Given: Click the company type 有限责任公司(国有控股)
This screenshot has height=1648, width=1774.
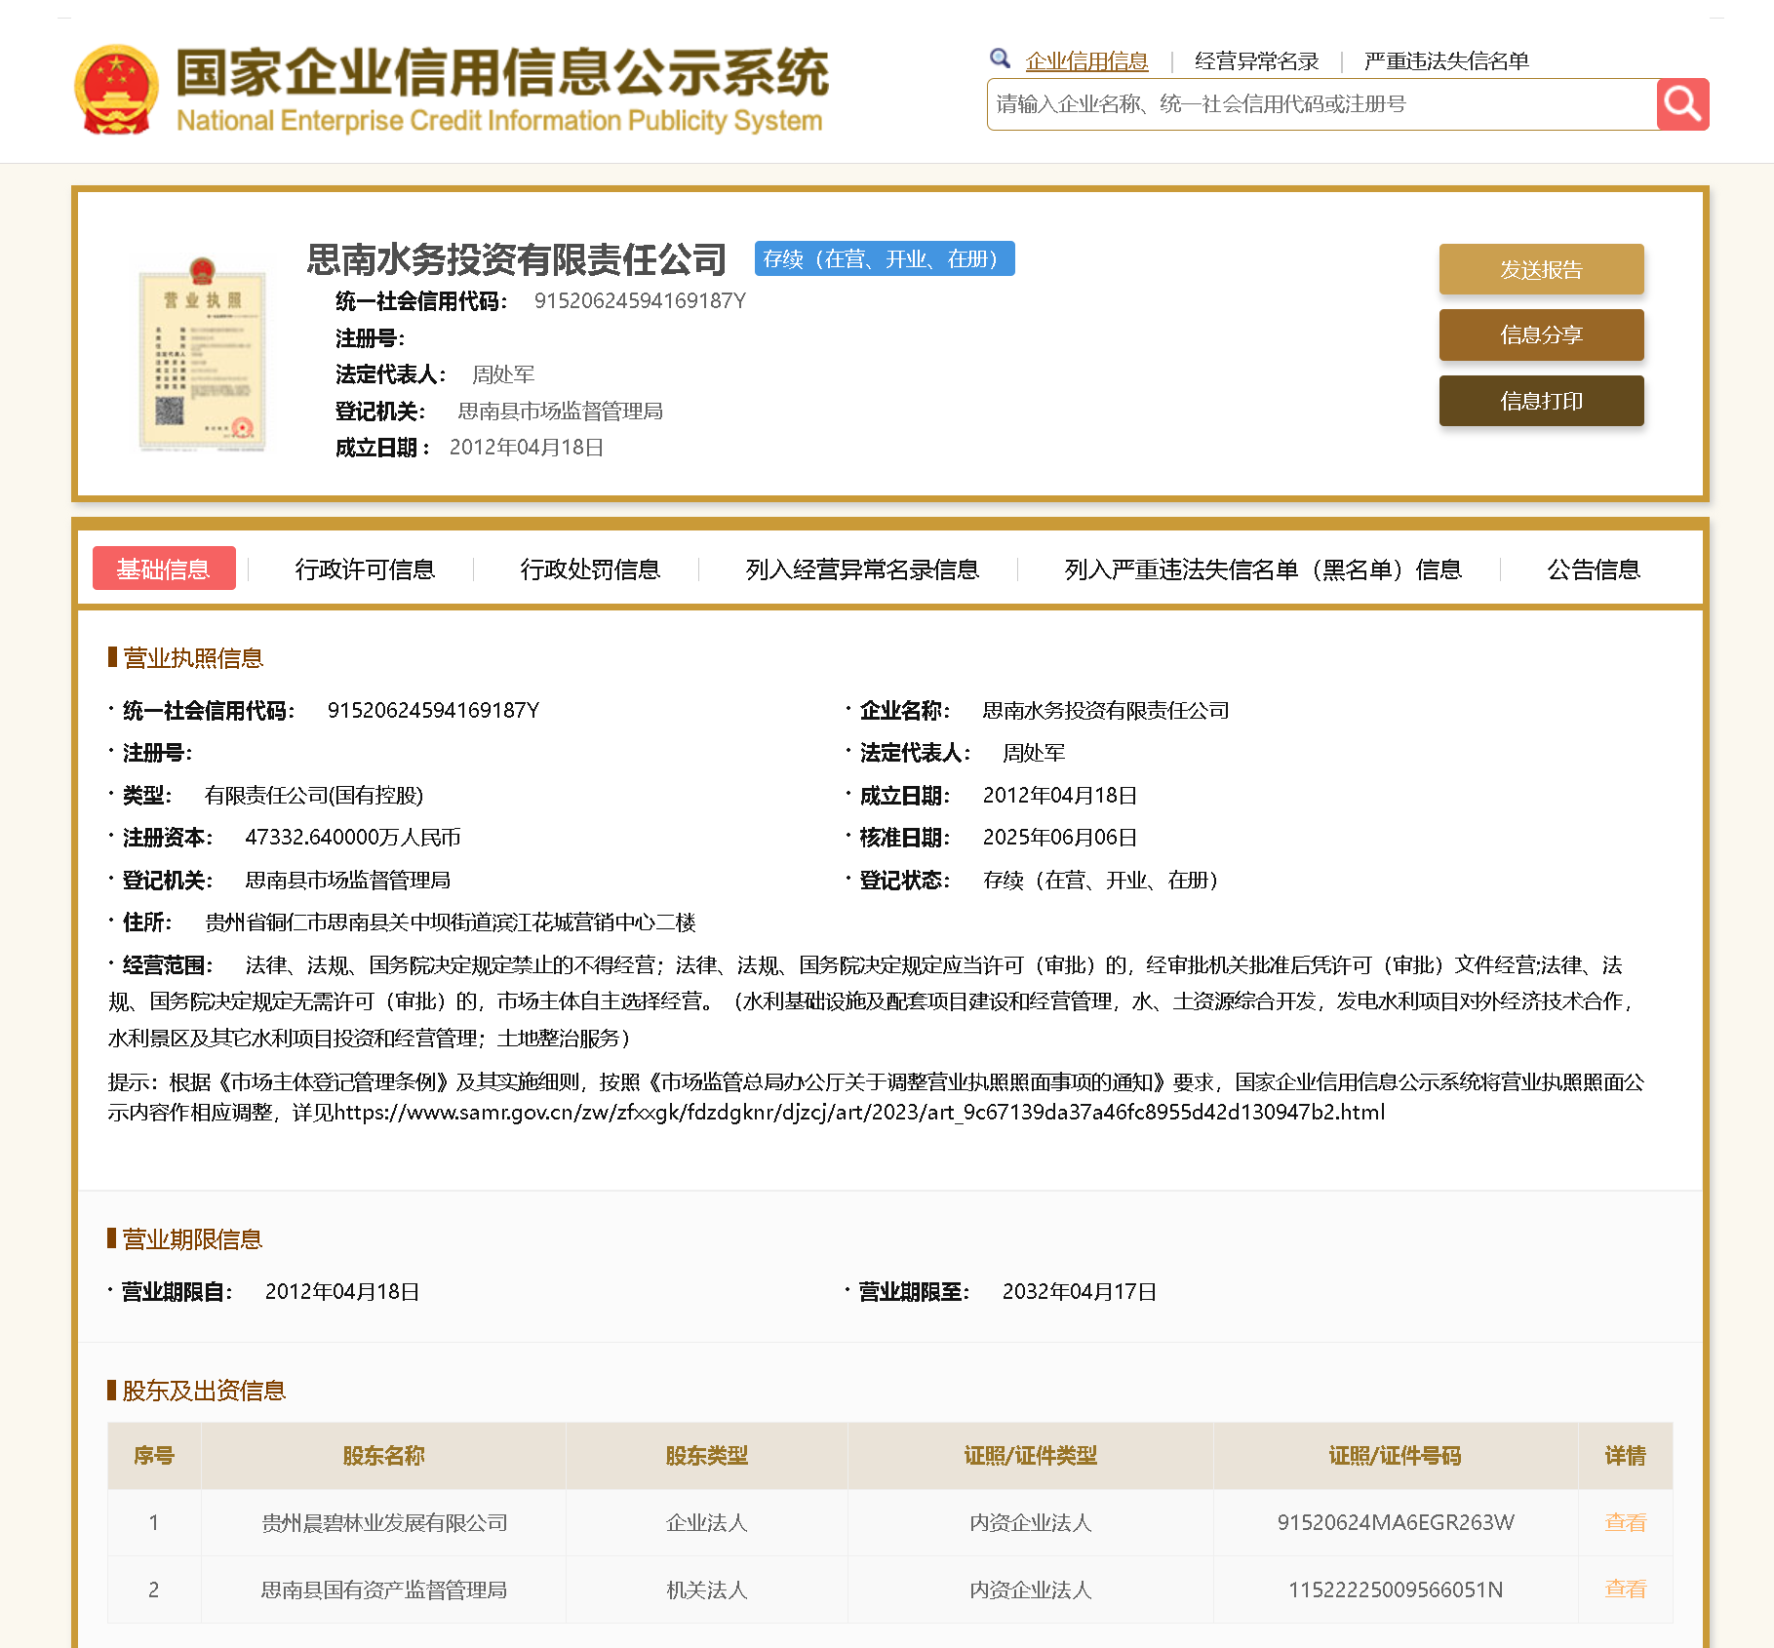Looking at the screenshot, I should [x=314, y=796].
